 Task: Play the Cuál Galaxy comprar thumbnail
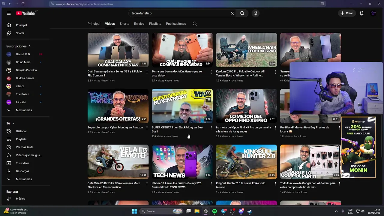pos(118,50)
